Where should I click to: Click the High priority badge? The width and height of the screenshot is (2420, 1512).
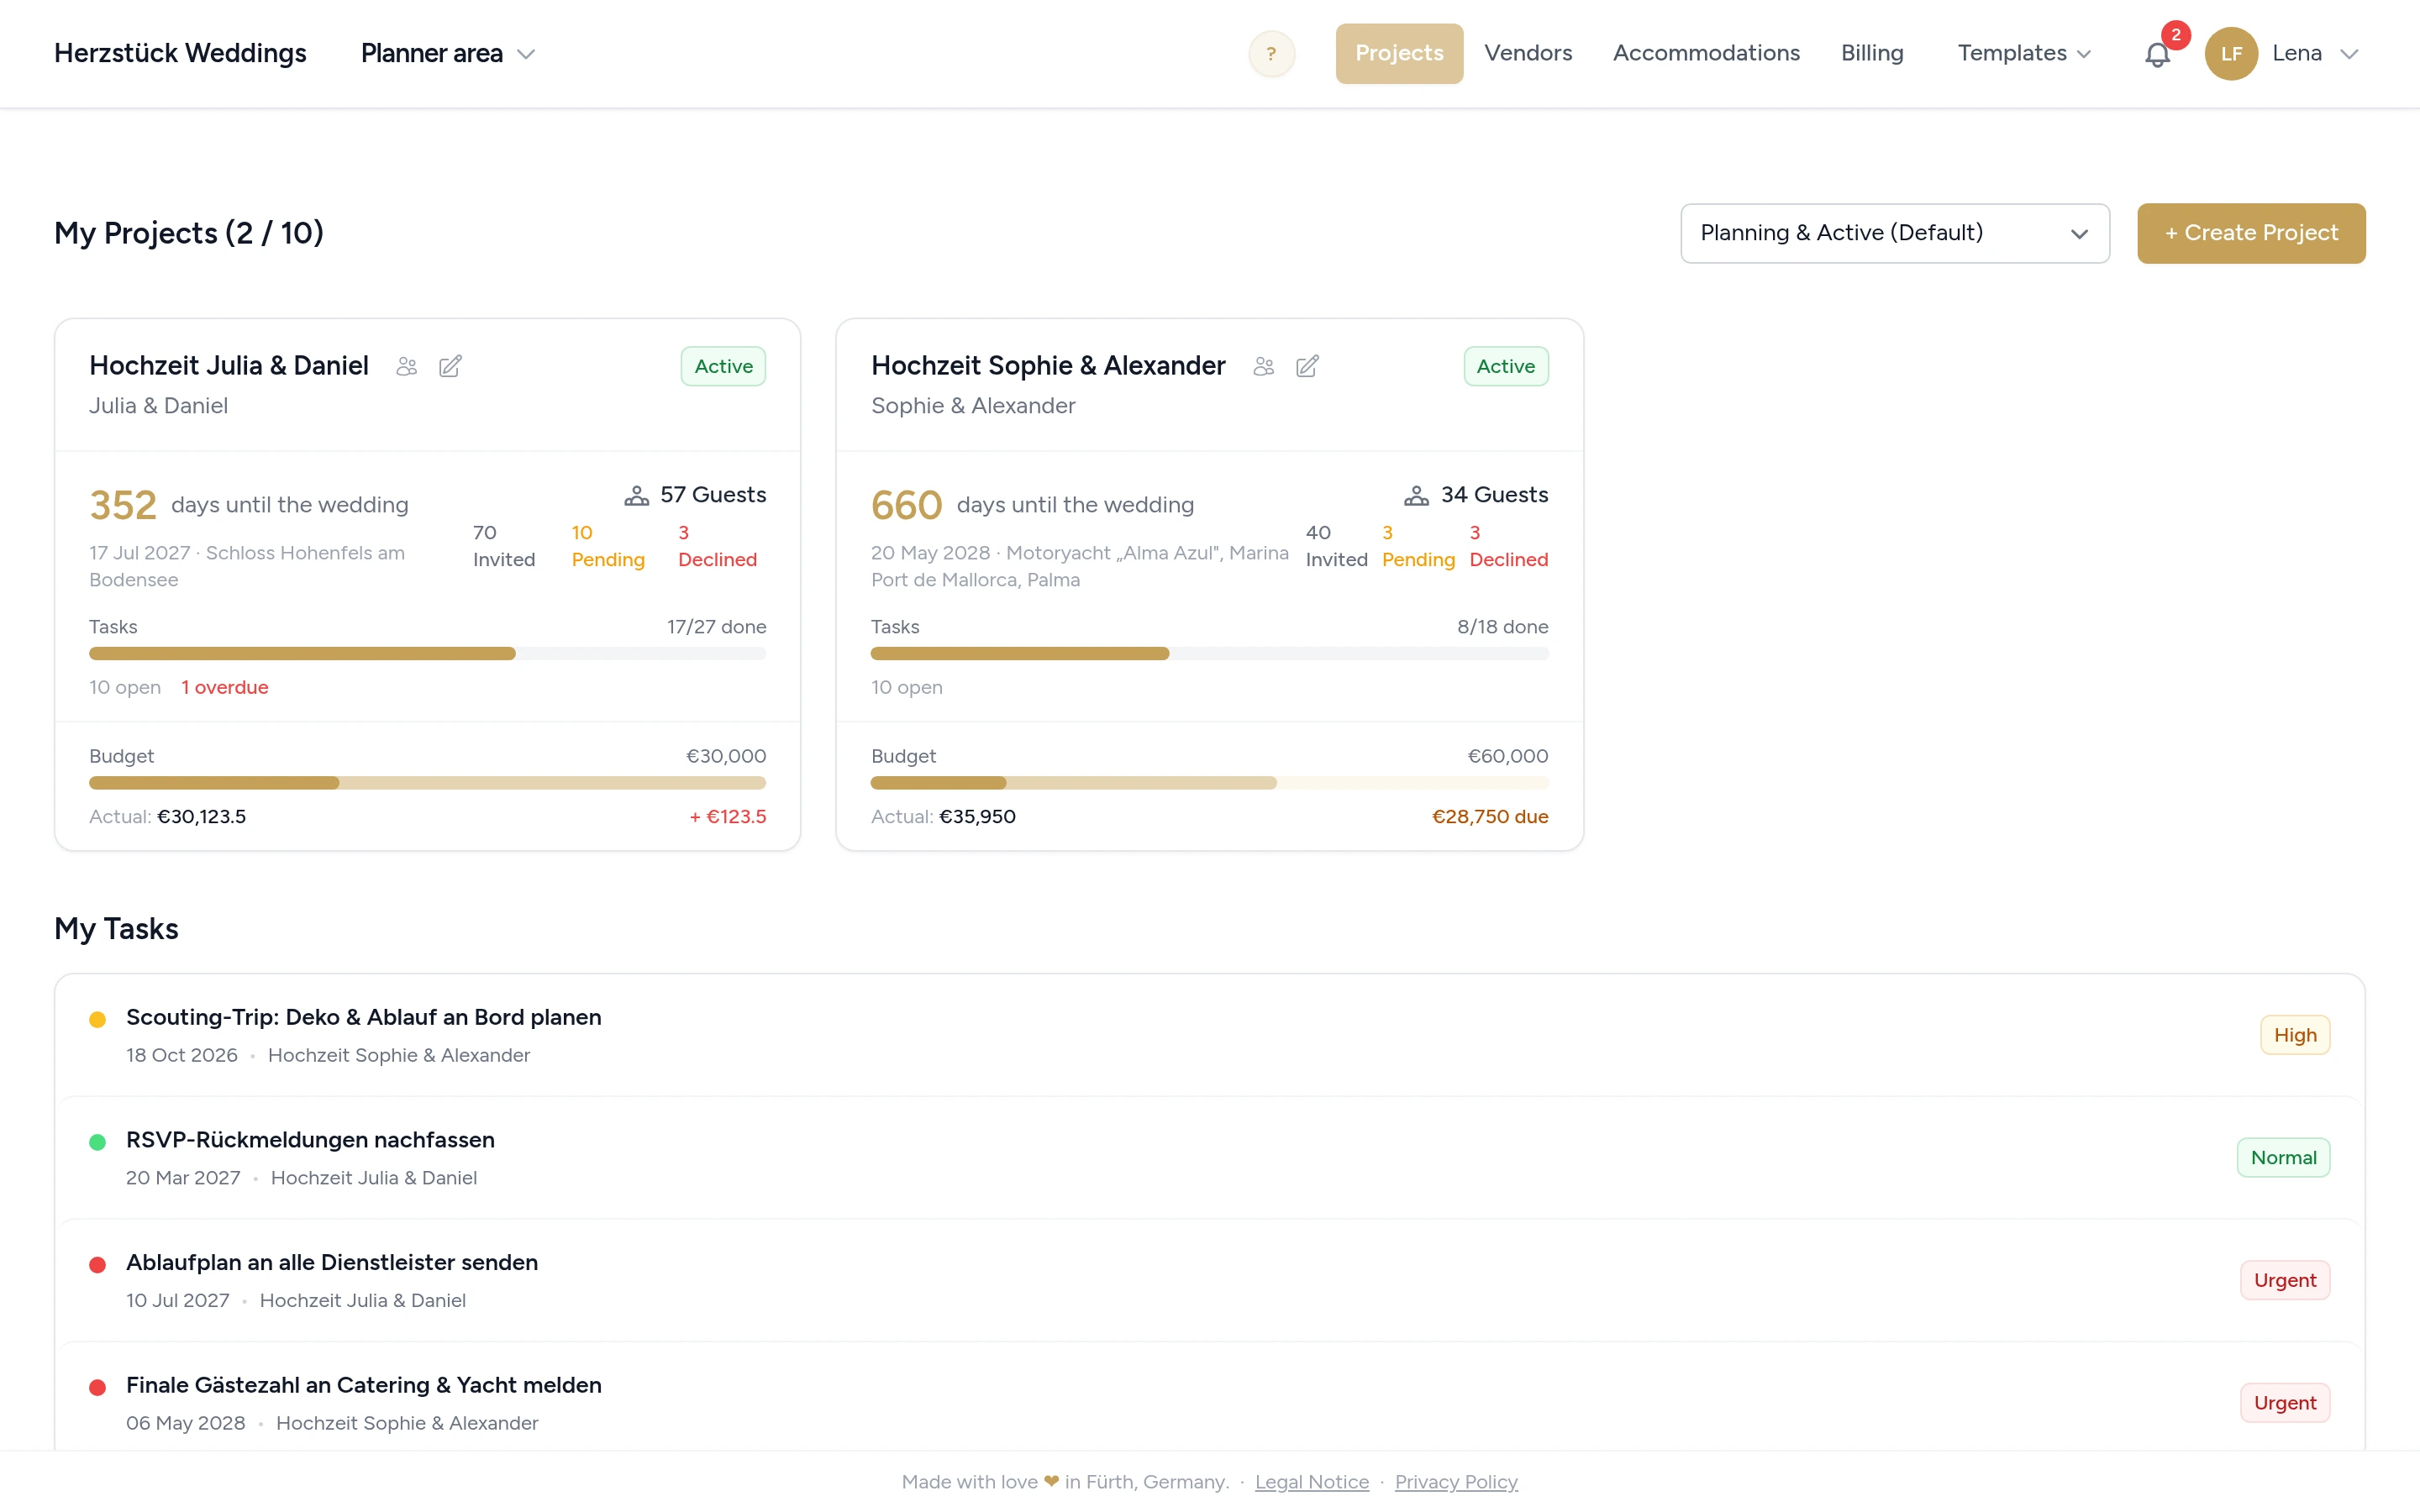2295,1036
